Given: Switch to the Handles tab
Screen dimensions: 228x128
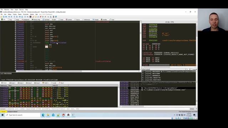Looking at the screenshot, I should coord(104,20).
